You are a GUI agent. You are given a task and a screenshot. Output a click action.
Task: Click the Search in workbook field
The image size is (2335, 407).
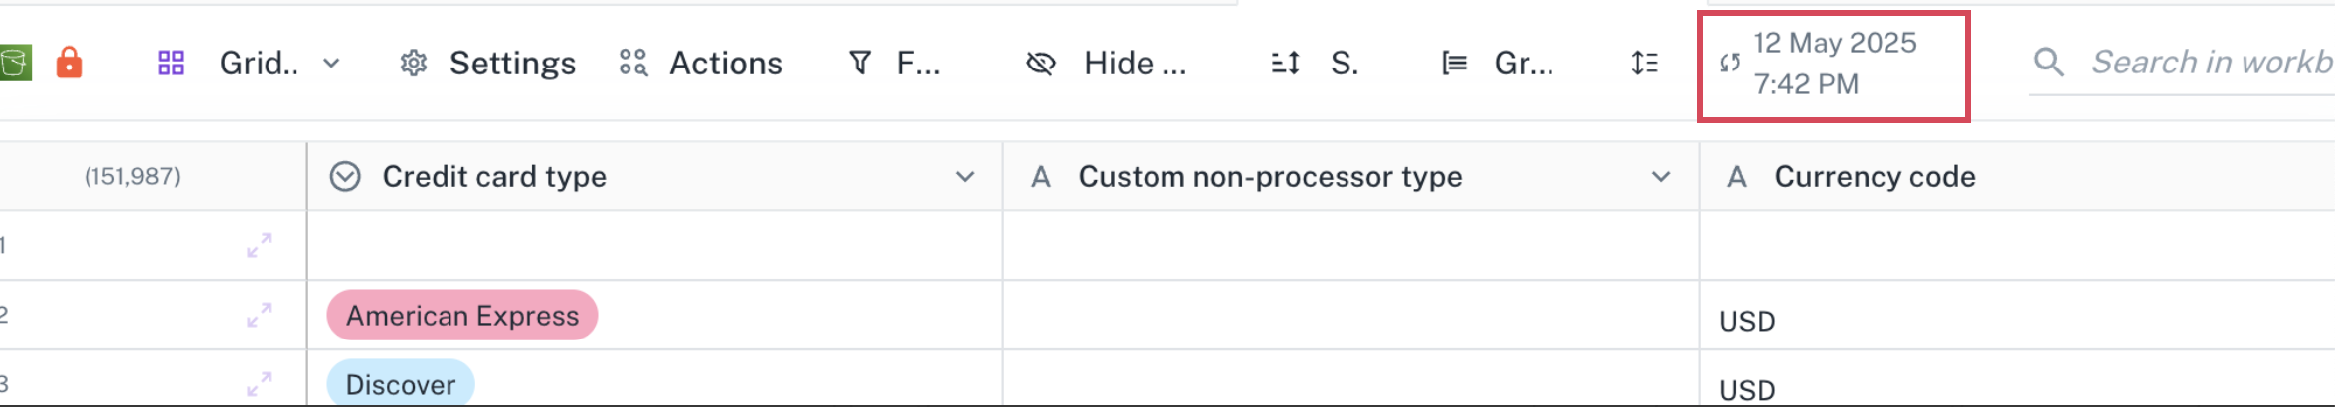(2182, 63)
